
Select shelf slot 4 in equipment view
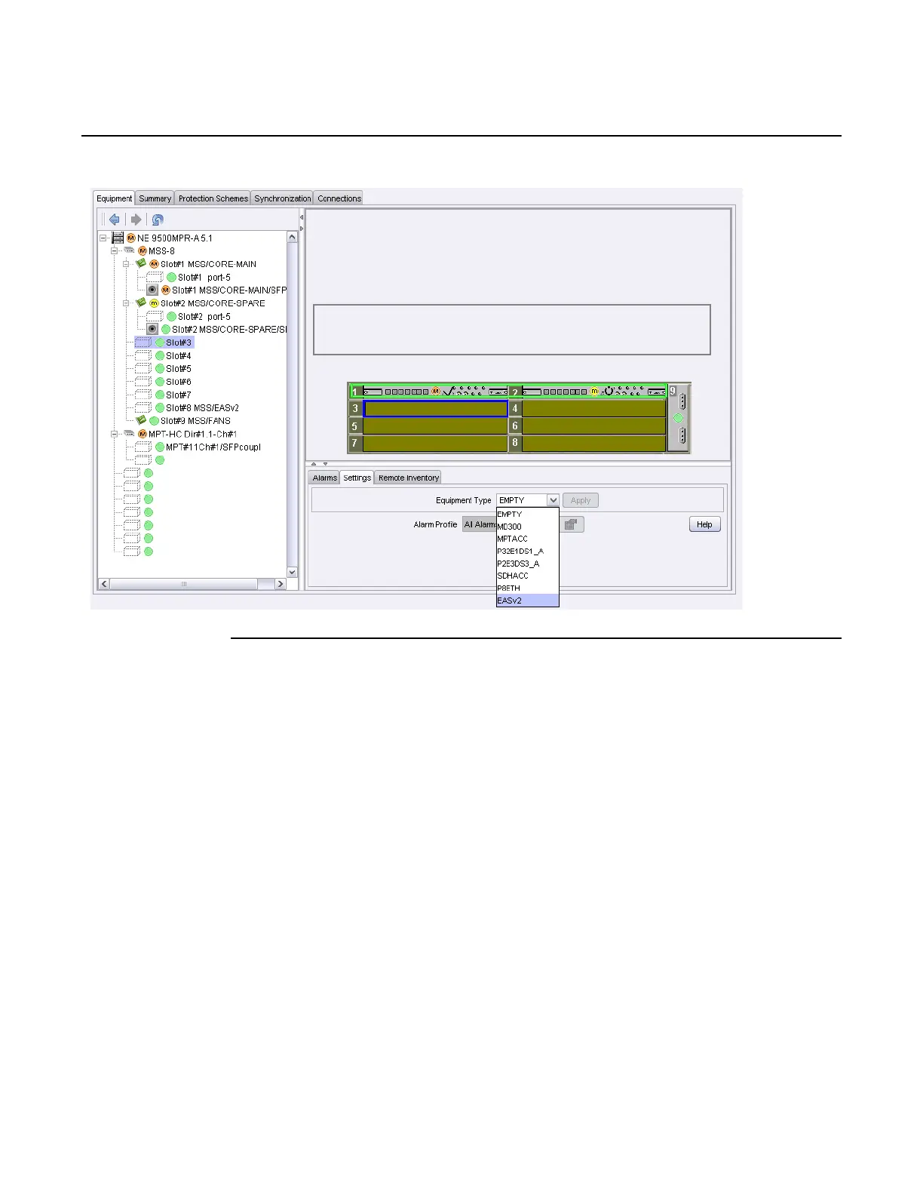593,408
